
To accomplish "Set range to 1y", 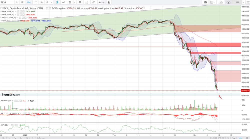I will [x=15, y=138].
